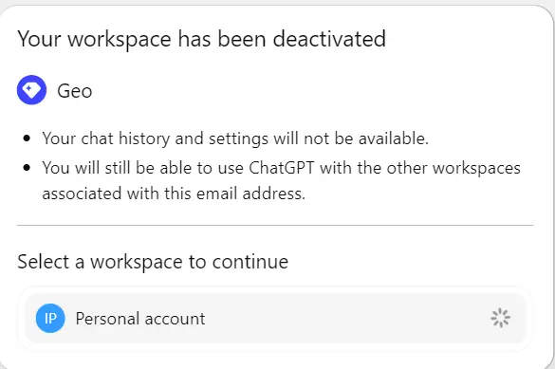The height and width of the screenshot is (369, 555).
Task: Click the Select a workspace to continue heading
Action: coord(153,262)
